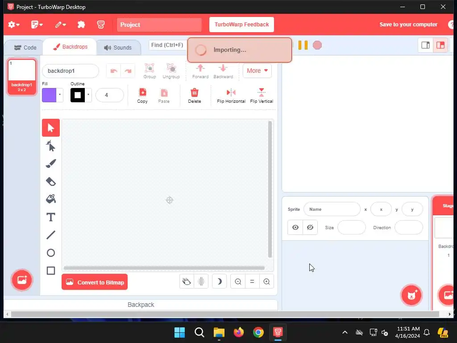Click the backdrop1 name field
This screenshot has height=343, width=457.
(x=71, y=71)
